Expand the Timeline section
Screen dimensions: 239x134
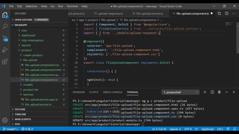pos(20,114)
